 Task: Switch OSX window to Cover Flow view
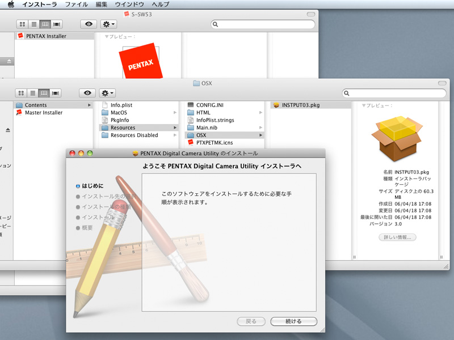pyautogui.click(x=55, y=93)
